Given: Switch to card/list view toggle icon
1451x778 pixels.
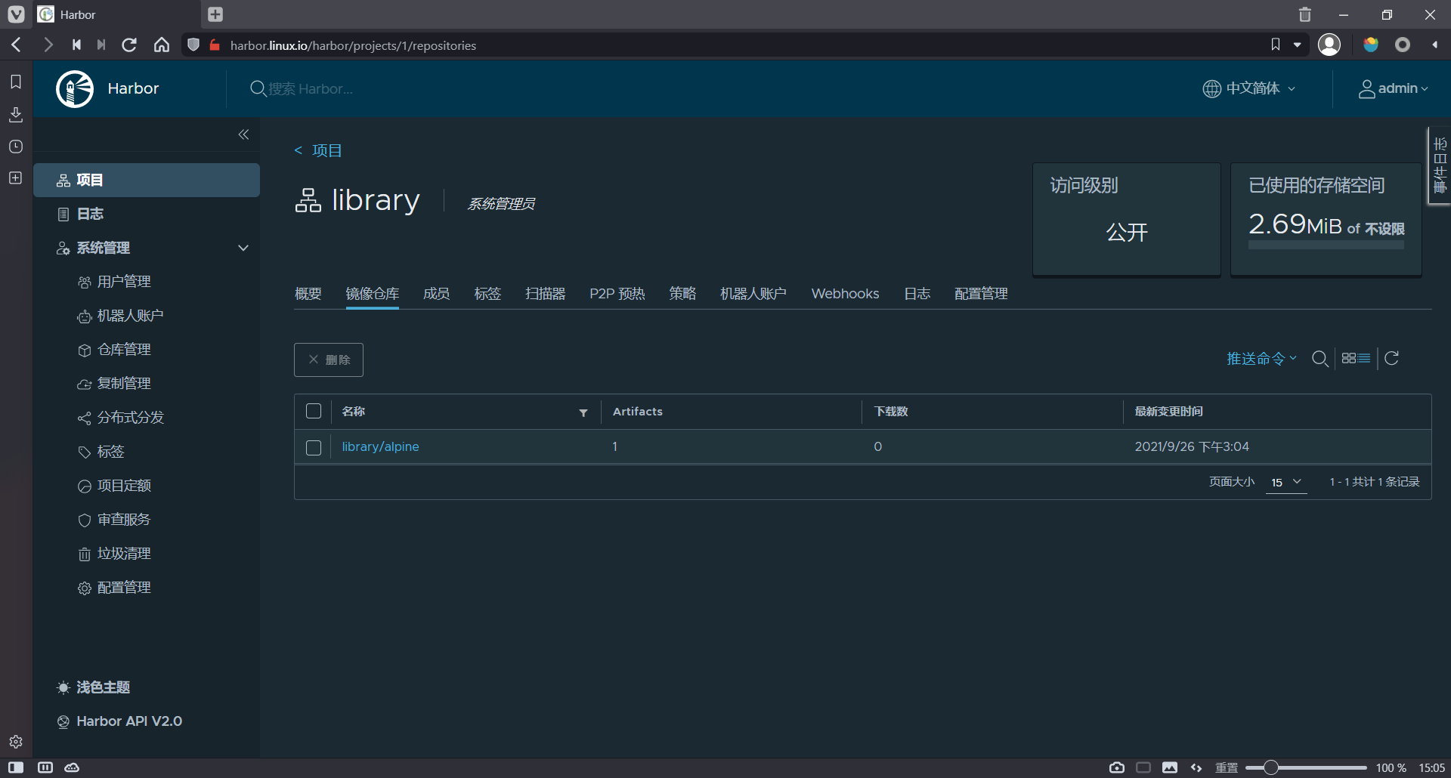Looking at the screenshot, I should [1356, 358].
